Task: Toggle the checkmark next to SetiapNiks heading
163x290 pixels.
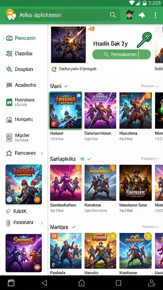Action: (89, 159)
